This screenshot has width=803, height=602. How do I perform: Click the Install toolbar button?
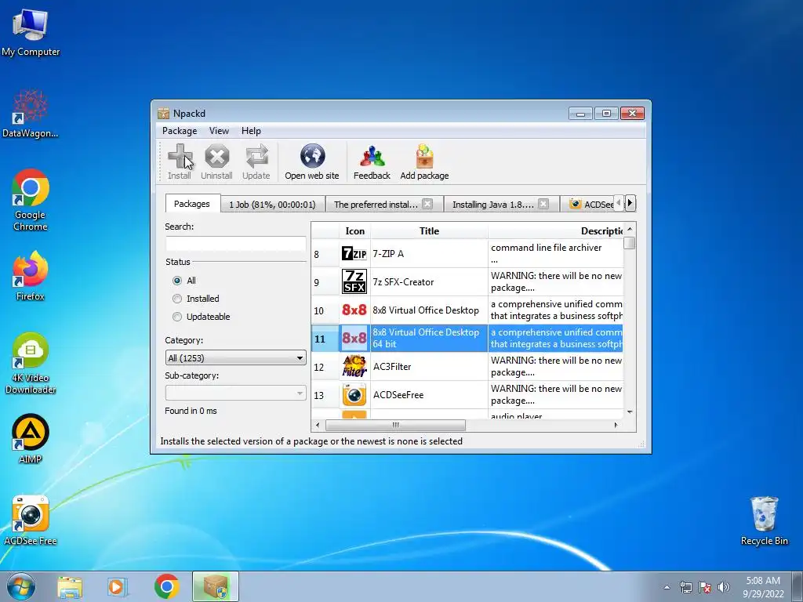tap(180, 161)
